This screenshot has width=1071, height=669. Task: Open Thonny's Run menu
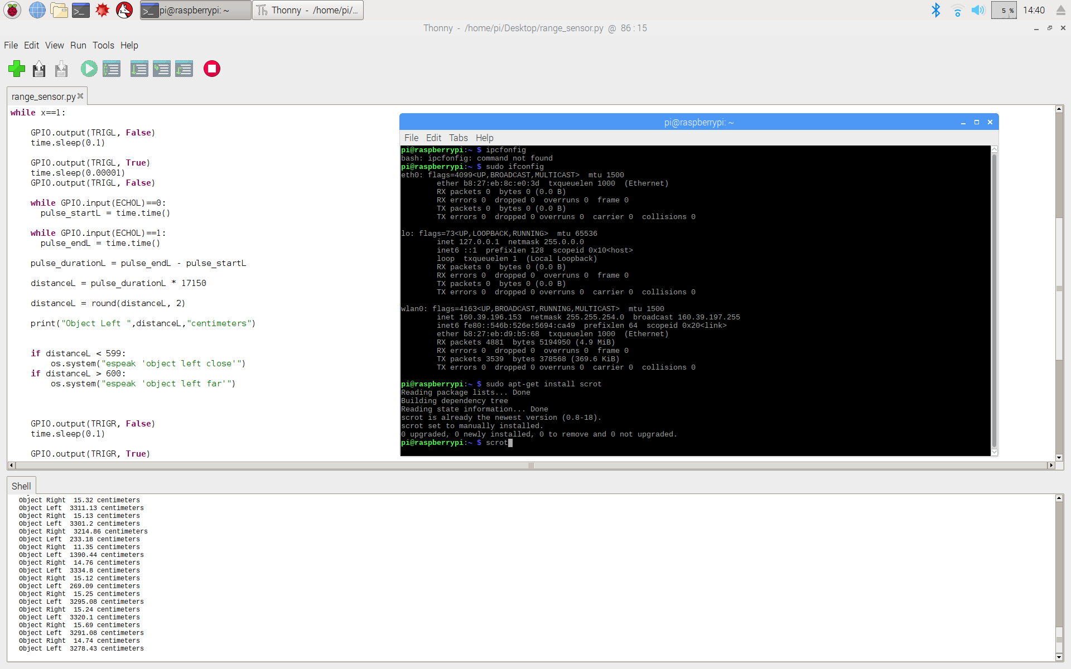point(78,45)
